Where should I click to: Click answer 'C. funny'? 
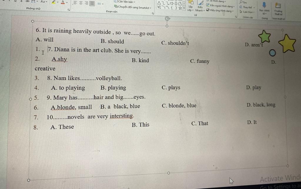pyautogui.click(x=200, y=61)
